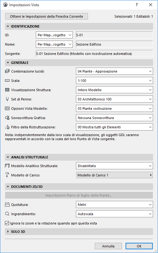The image size is (158, 253).
Task: Click the Filtro della Ristrutturazione icon
Action: point(7,127)
